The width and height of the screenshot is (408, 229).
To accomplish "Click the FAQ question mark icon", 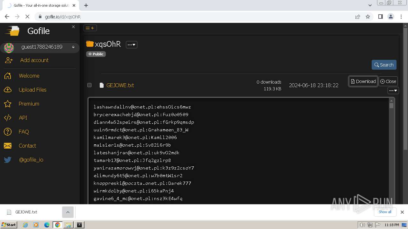I will (x=8, y=132).
